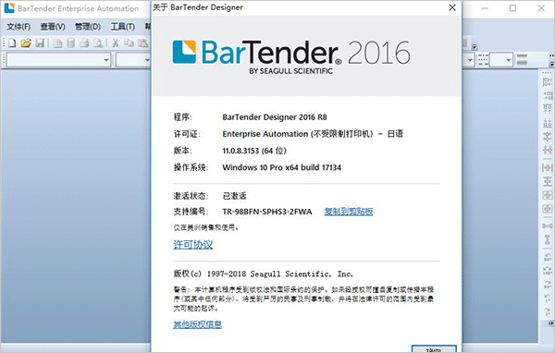Click the Print preview magnifier icon

coord(98,43)
